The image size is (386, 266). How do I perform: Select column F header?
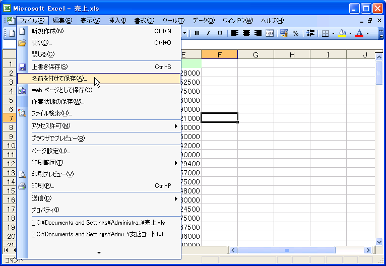(219, 54)
